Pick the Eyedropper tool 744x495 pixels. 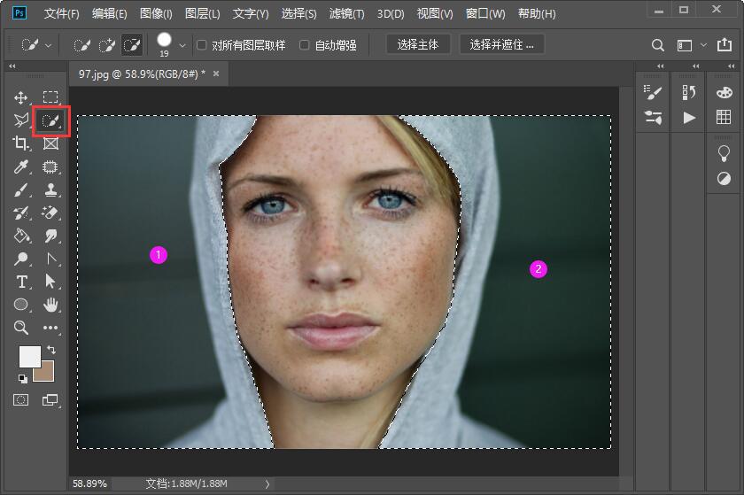(x=21, y=166)
